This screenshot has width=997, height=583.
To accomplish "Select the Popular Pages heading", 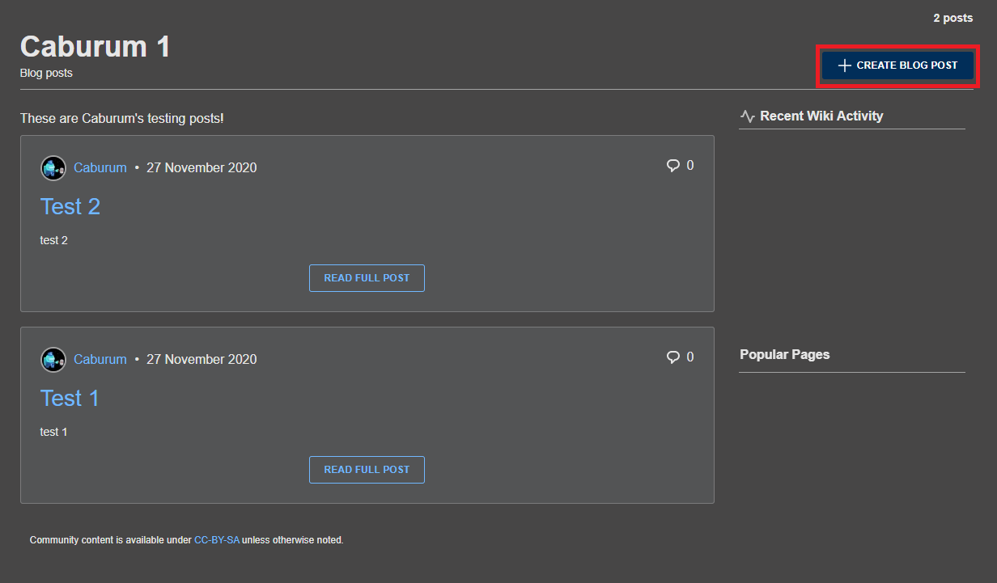I will point(785,354).
